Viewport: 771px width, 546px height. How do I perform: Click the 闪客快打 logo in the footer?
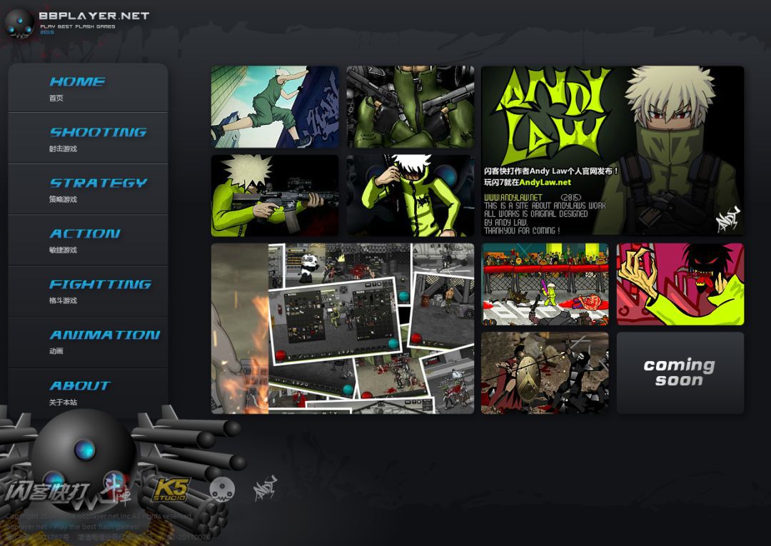click(x=48, y=492)
